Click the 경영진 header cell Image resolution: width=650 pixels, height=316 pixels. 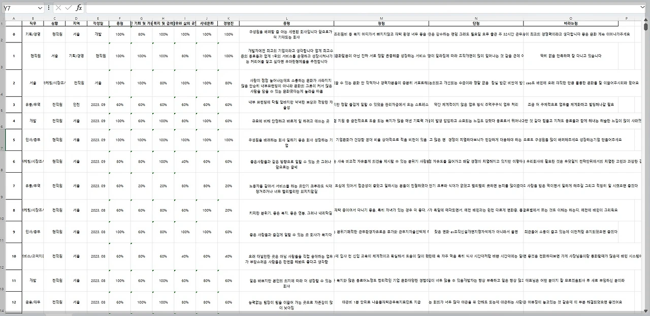pyautogui.click(x=229, y=23)
